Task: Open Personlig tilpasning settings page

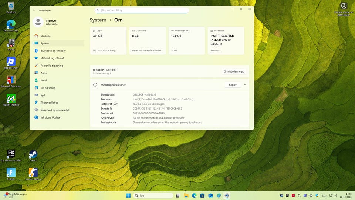Action: click(51, 66)
